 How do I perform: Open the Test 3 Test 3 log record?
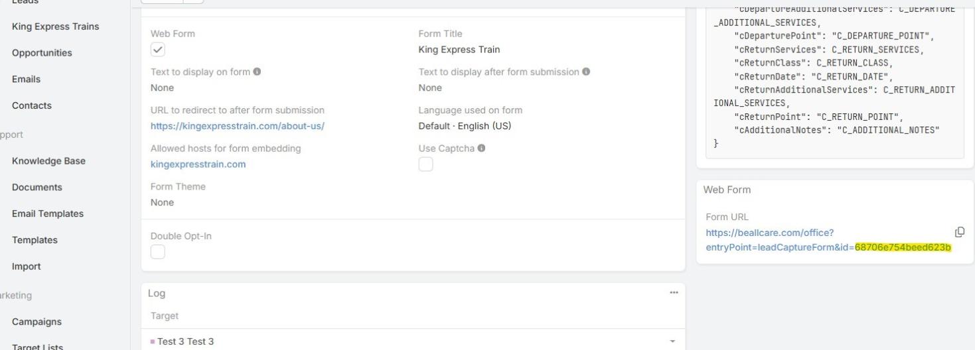185,341
